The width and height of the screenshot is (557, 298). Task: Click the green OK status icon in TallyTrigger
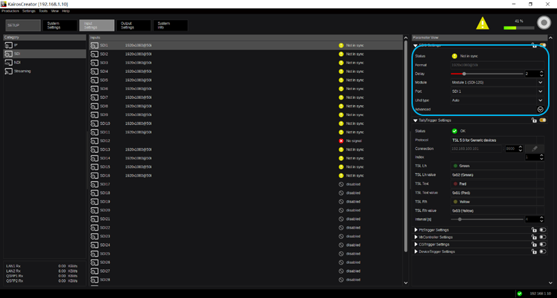click(454, 131)
